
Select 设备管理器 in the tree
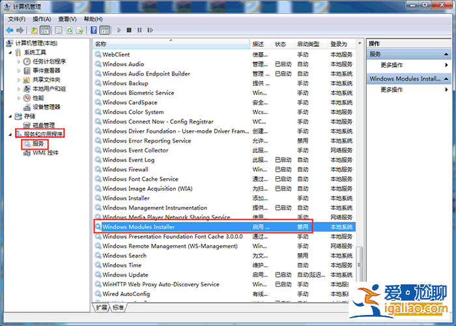coord(46,107)
